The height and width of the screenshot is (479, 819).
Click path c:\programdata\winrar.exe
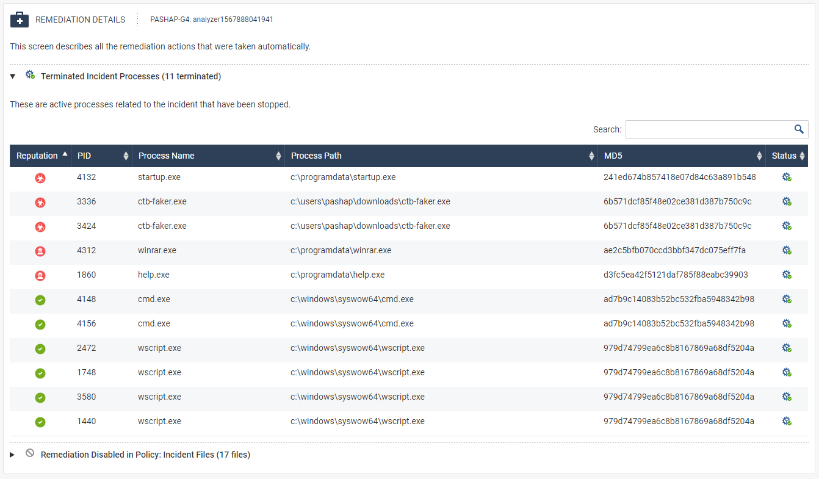(x=341, y=250)
